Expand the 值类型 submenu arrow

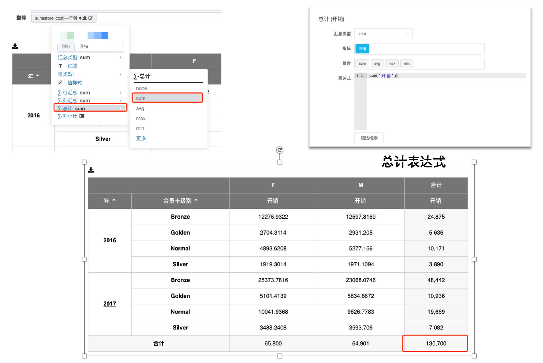click(120, 74)
